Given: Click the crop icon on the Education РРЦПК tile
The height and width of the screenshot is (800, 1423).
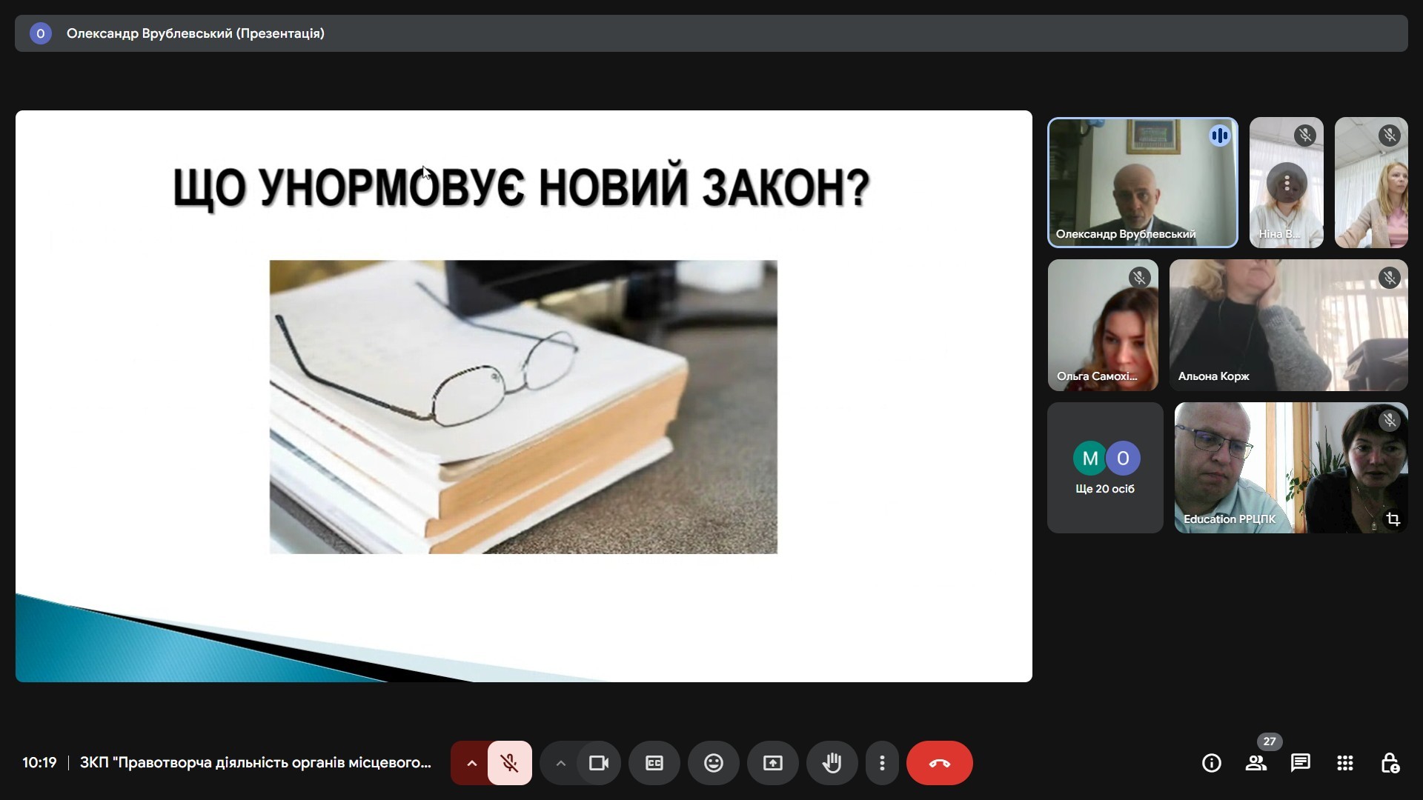Looking at the screenshot, I should coord(1393,519).
